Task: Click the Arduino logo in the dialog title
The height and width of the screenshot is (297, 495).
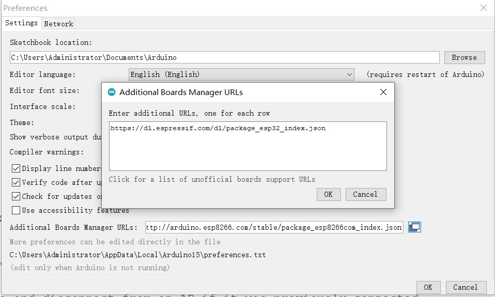Action: point(112,92)
